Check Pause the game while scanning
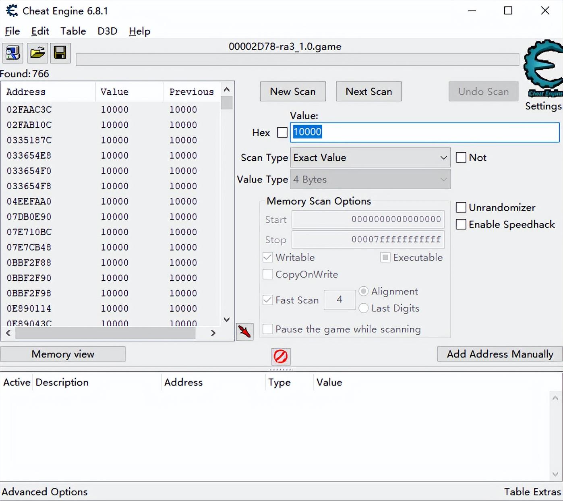Screen dimensions: 563x501 268,329
